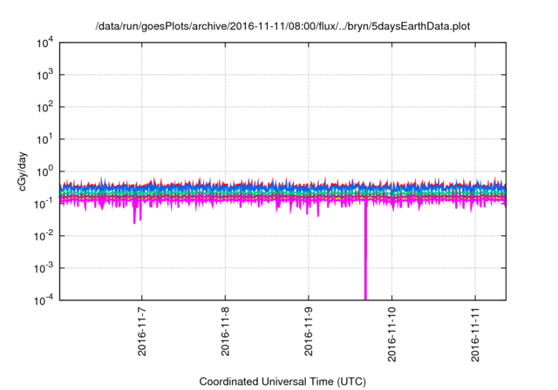The height and width of the screenshot is (390, 558).
Task: Select the 2016-11-7 date tick label
Action: tap(141, 332)
